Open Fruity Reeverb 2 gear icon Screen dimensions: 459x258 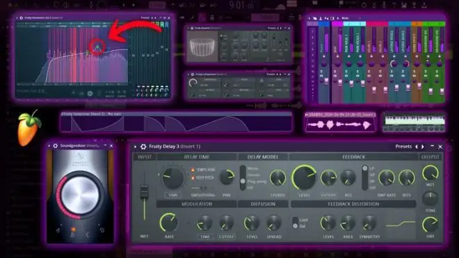192,28
